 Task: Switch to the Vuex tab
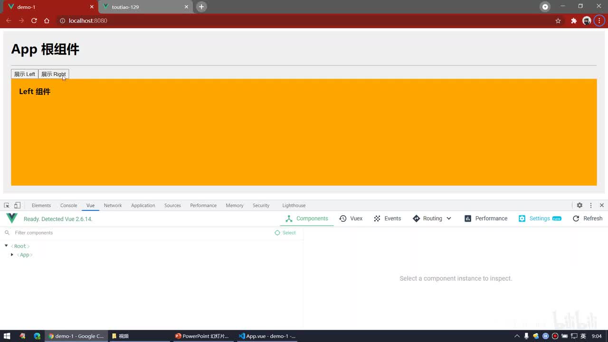click(x=351, y=218)
